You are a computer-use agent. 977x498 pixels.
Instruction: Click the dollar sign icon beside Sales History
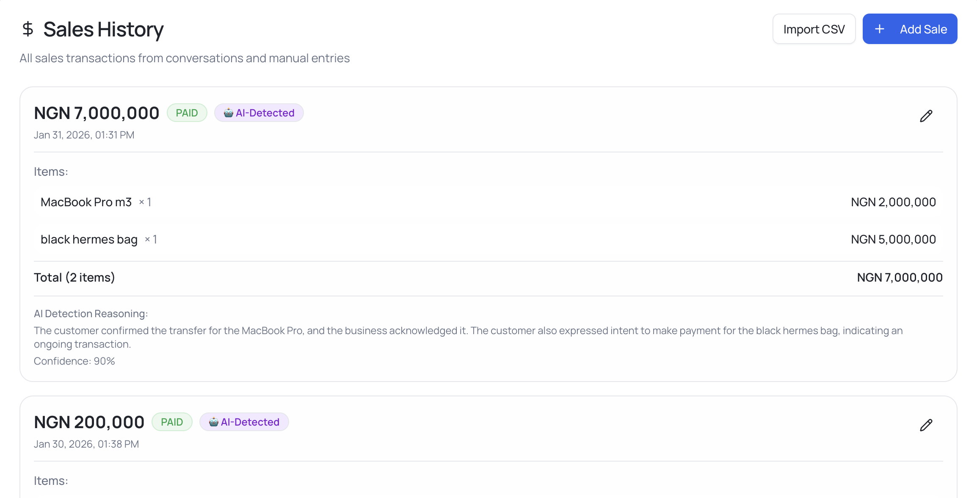[x=28, y=29]
